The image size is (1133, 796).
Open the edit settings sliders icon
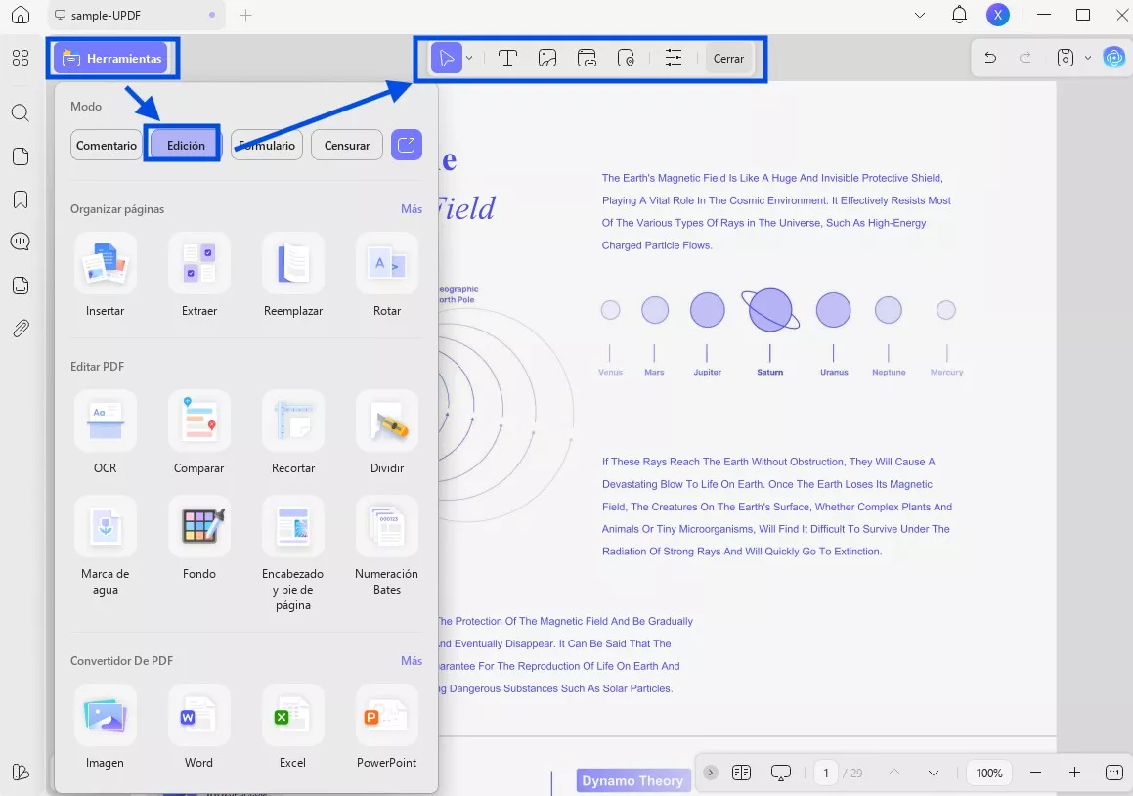(x=674, y=59)
